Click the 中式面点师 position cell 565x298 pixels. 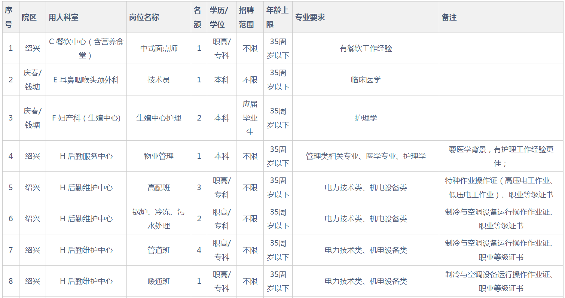click(x=159, y=48)
